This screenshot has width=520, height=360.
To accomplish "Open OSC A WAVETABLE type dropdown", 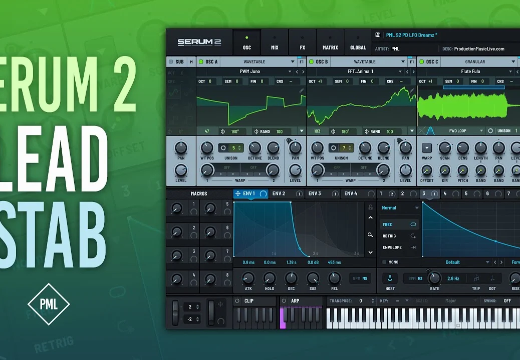I will [x=258, y=61].
